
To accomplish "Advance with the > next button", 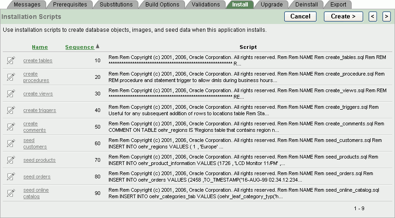I will coord(386,17).
